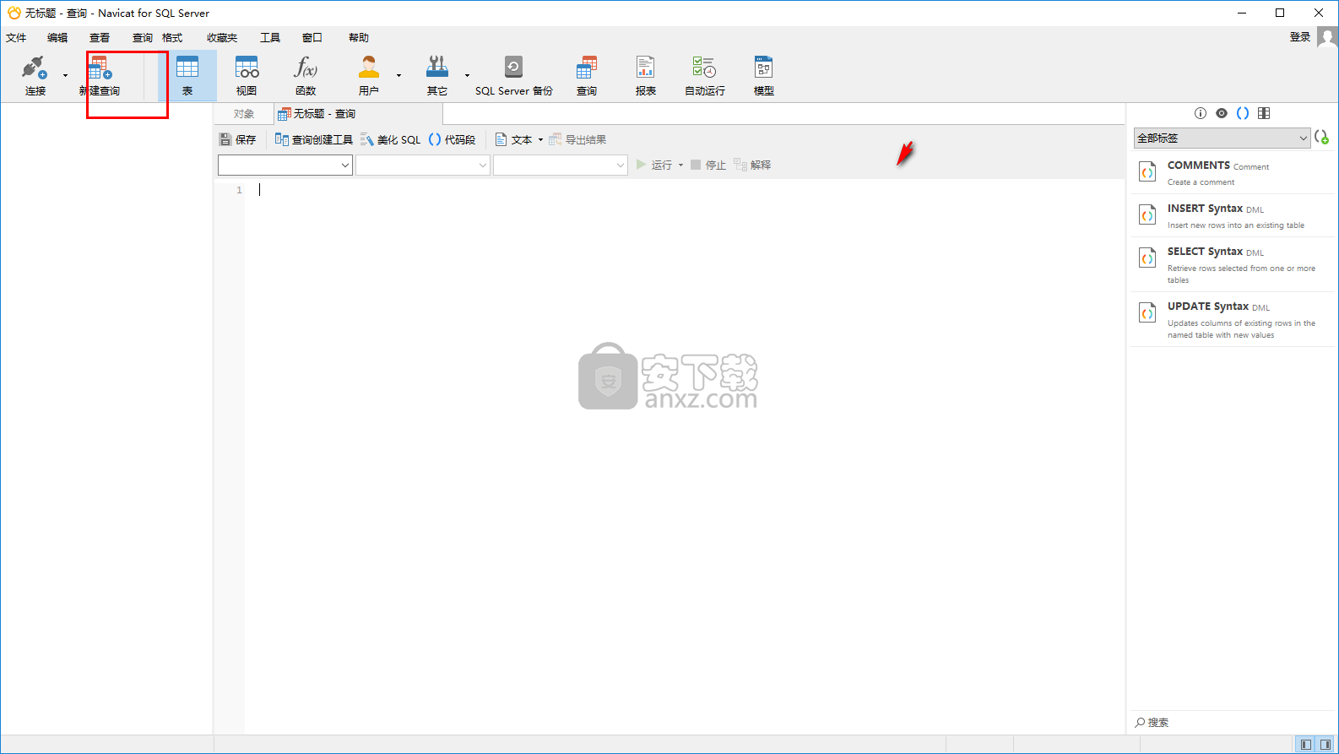Click the 搜索 snippet search field
This screenshot has height=754, width=1339.
coord(1233,723)
